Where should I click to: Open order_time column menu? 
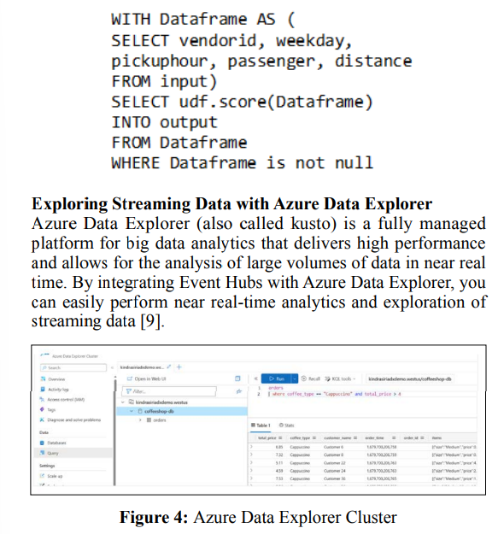[x=394, y=438]
